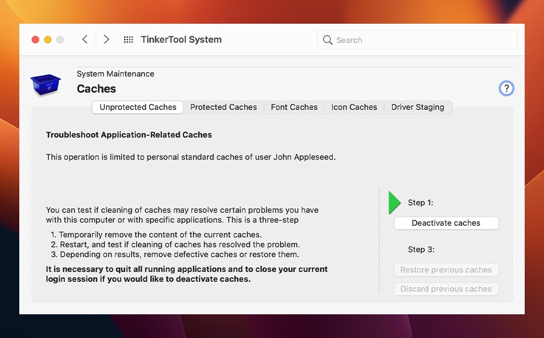Image resolution: width=544 pixels, height=338 pixels.
Task: Click 'Restart, and test' list item
Action: pyautogui.click(x=175, y=245)
